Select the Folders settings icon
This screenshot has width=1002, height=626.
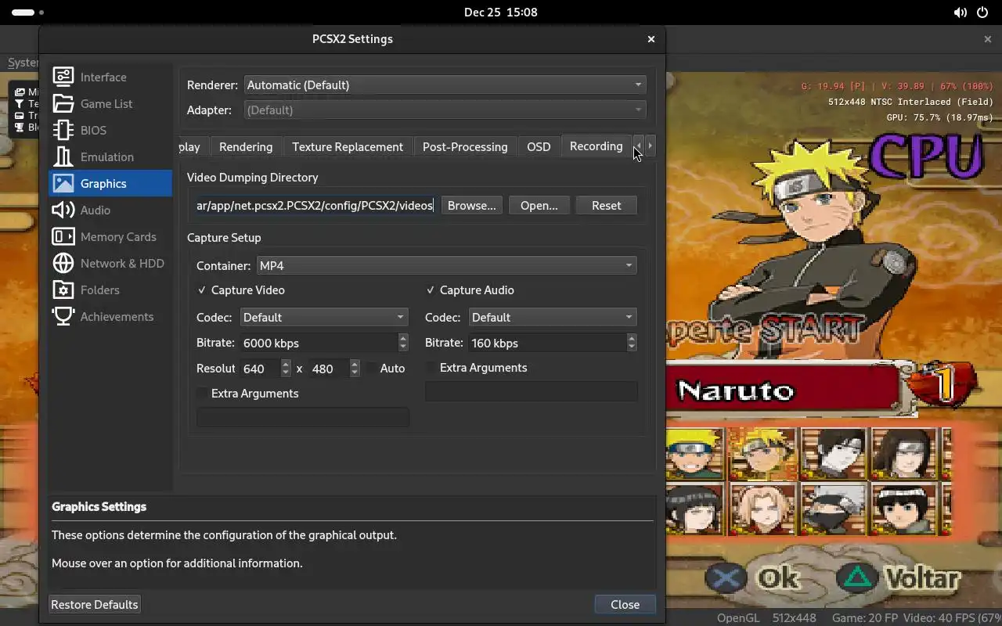coord(63,290)
